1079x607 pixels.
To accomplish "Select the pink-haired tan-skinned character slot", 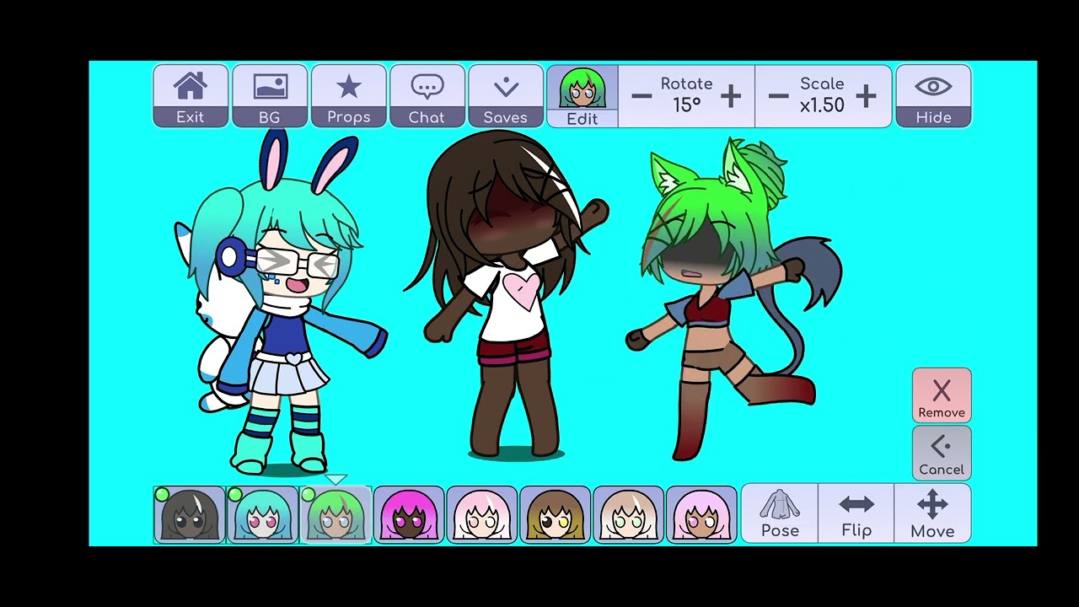I will coord(701,513).
